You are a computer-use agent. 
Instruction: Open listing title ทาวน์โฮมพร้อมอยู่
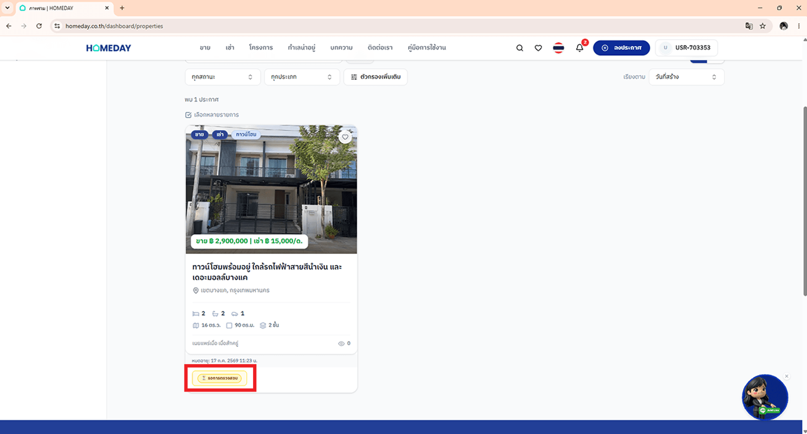pos(267,272)
